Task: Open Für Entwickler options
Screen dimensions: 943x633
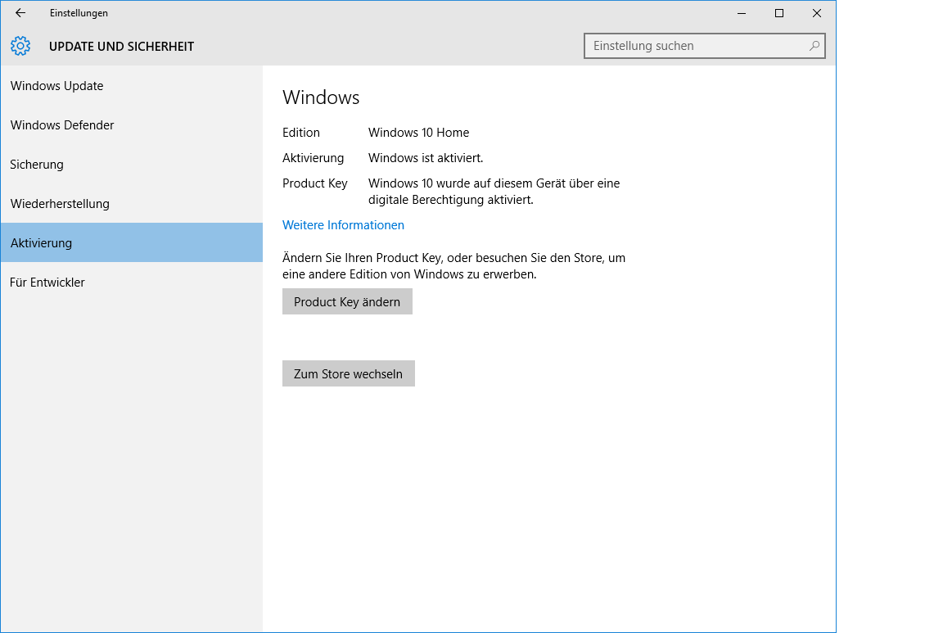Action: point(132,283)
